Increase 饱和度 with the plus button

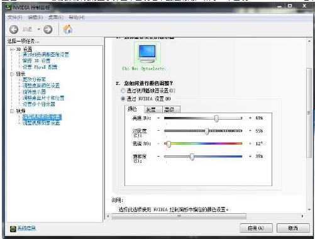(x=250, y=157)
